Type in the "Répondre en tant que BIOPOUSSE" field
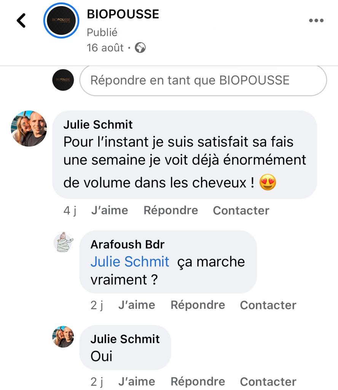Image resolution: width=338 pixels, height=390 pixels. pos(203,80)
